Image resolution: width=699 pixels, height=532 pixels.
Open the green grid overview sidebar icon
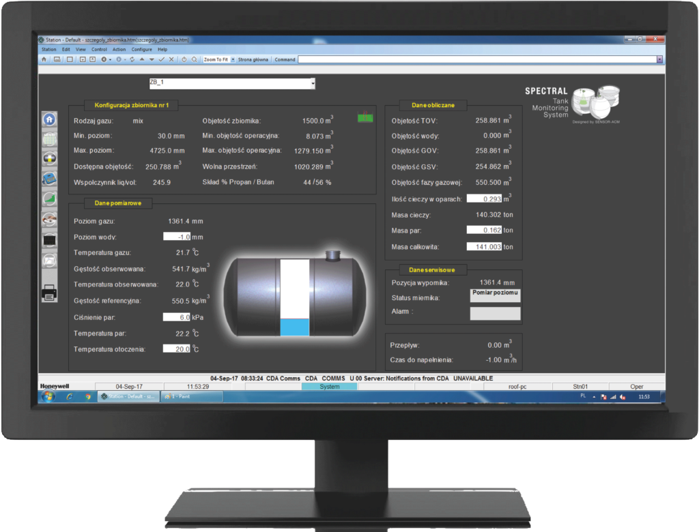49,139
